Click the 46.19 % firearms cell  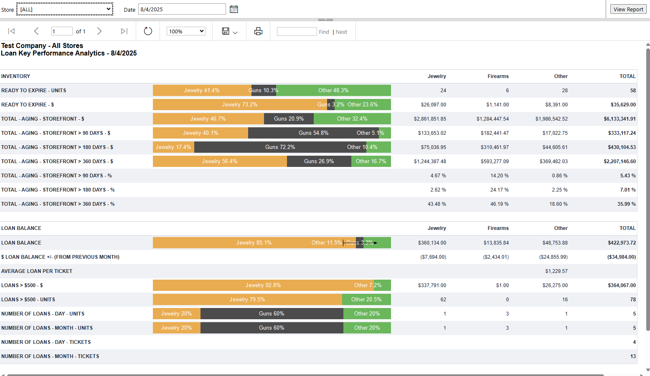click(x=500, y=204)
